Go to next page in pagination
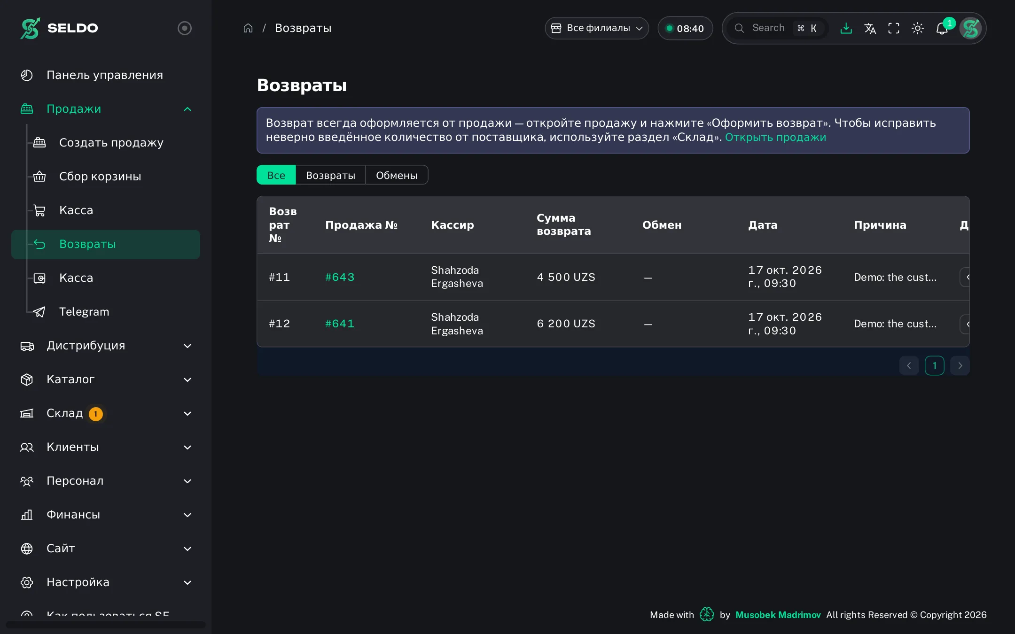 [960, 365]
